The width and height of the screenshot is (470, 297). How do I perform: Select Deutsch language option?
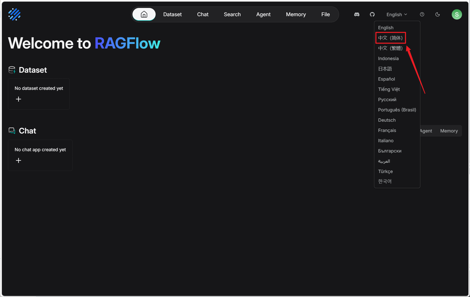(397, 120)
